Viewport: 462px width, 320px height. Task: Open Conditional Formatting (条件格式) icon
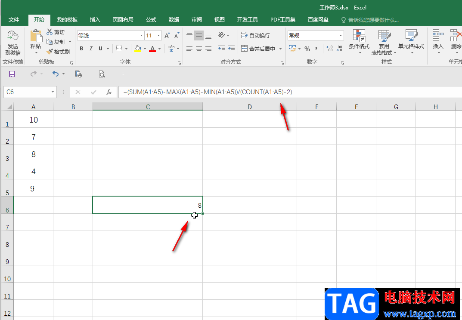point(359,36)
